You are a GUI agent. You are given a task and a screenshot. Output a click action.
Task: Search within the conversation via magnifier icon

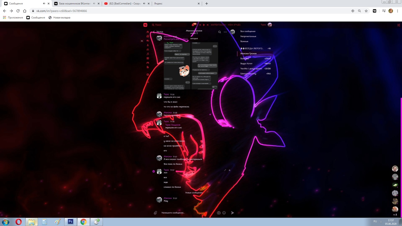pyautogui.click(x=220, y=32)
